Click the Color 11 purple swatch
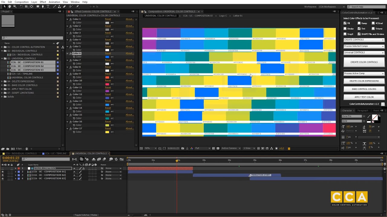Viewport: 387px width, 217px height. coord(107,91)
